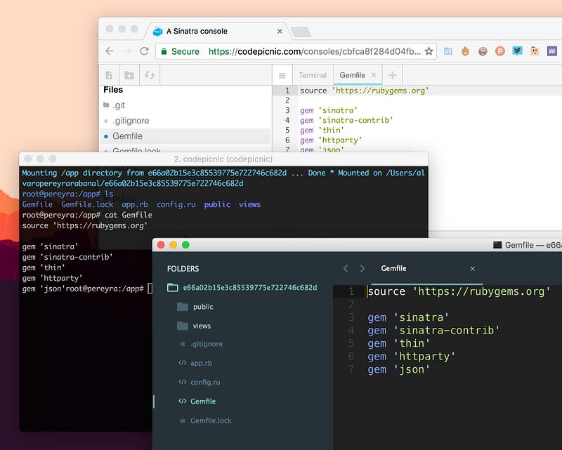This screenshot has width=562, height=450.
Task: Open app.rb in Sublime sidebar
Action: [200, 364]
